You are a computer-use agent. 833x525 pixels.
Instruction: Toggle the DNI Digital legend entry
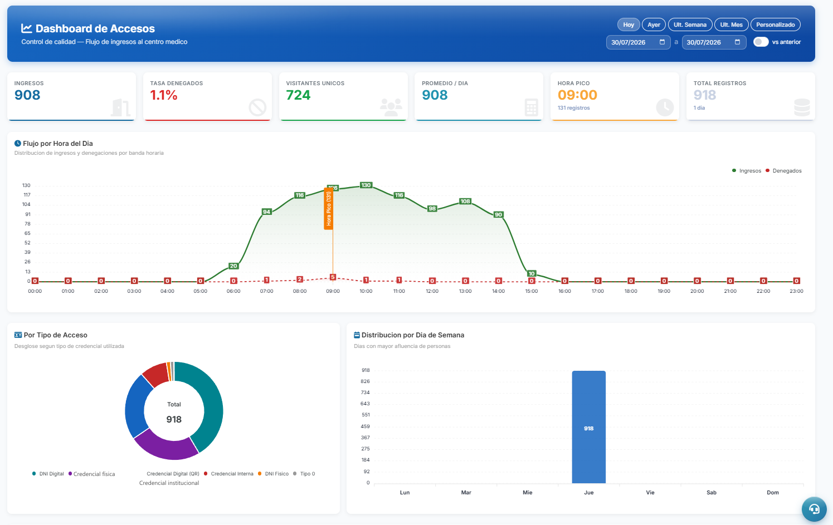[x=48, y=474]
